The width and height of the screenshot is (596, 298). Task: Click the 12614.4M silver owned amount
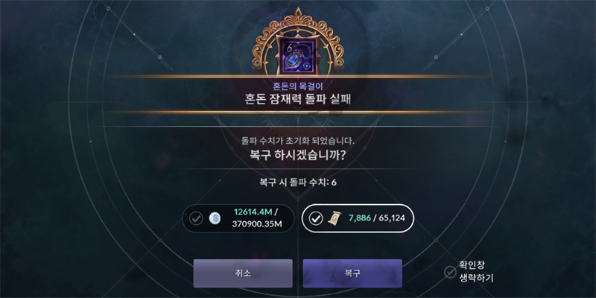pos(253,212)
